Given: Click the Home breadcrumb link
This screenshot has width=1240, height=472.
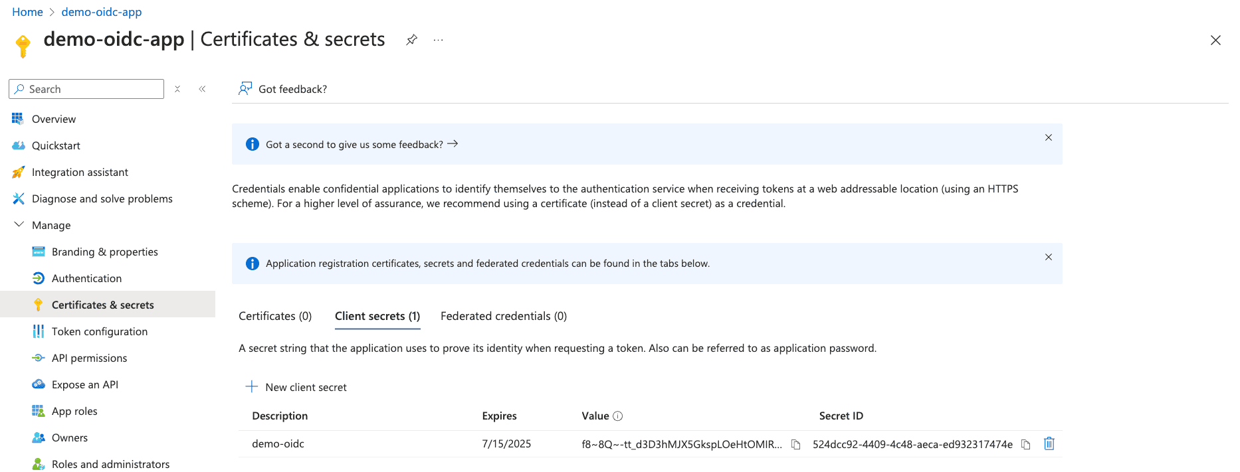Looking at the screenshot, I should [27, 12].
